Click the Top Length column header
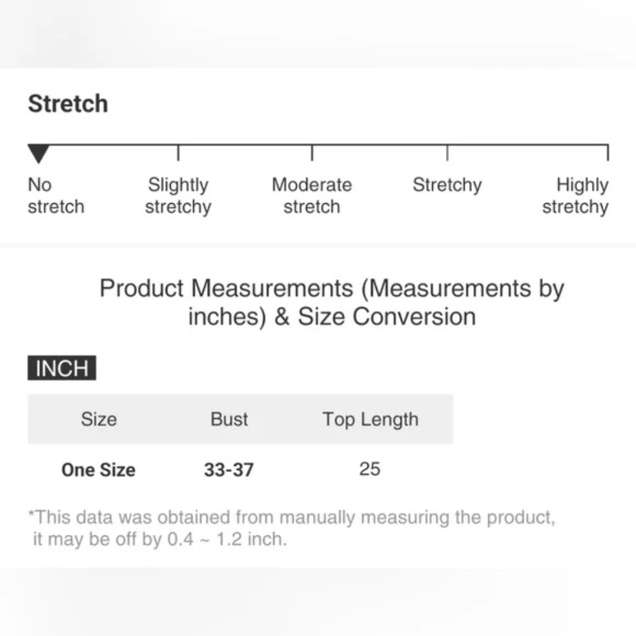 pyautogui.click(x=370, y=420)
